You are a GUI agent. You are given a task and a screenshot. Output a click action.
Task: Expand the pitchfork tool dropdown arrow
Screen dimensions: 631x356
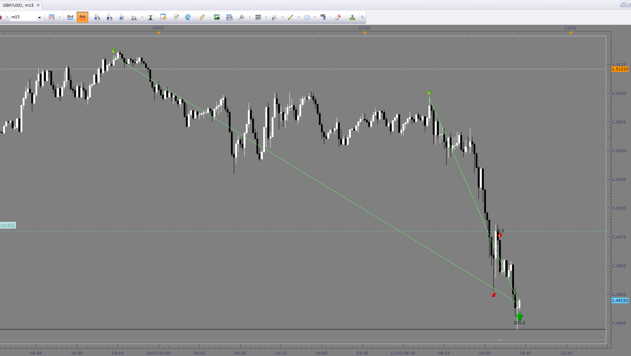coord(250,17)
